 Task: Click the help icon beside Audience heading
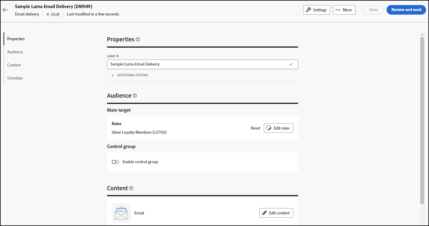135,96
